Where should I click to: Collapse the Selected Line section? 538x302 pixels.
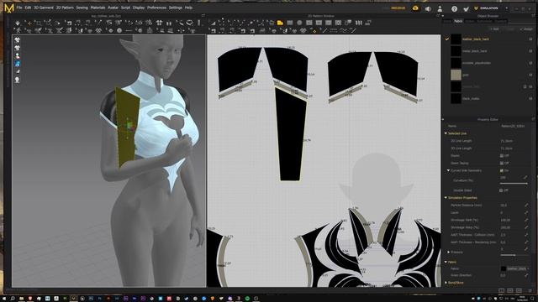(446, 133)
